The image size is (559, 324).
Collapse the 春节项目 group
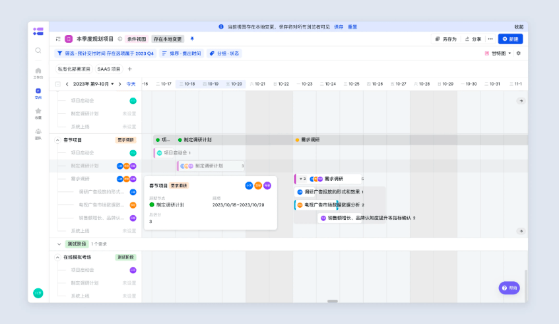tap(57, 140)
